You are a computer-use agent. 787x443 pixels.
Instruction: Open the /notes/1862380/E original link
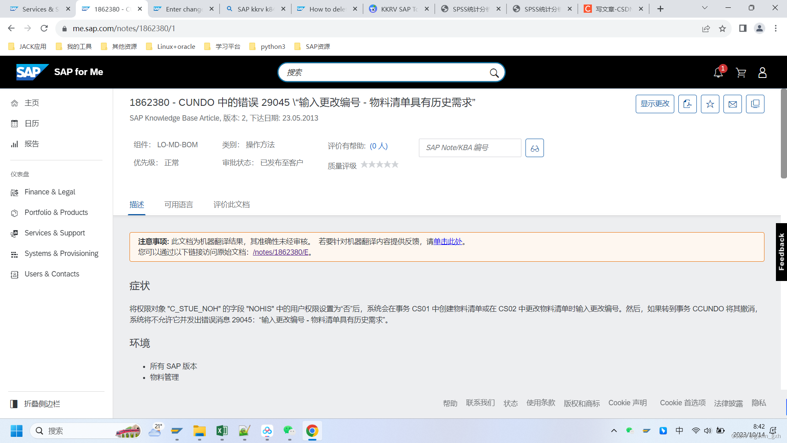[280, 252]
